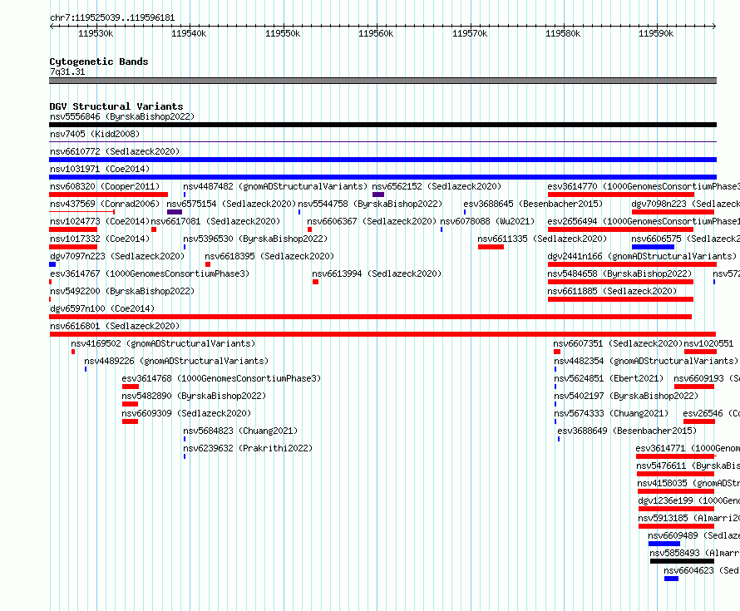Select the purple bar under nsv6575154
The width and height of the screenshot is (740, 611).
coord(175,212)
